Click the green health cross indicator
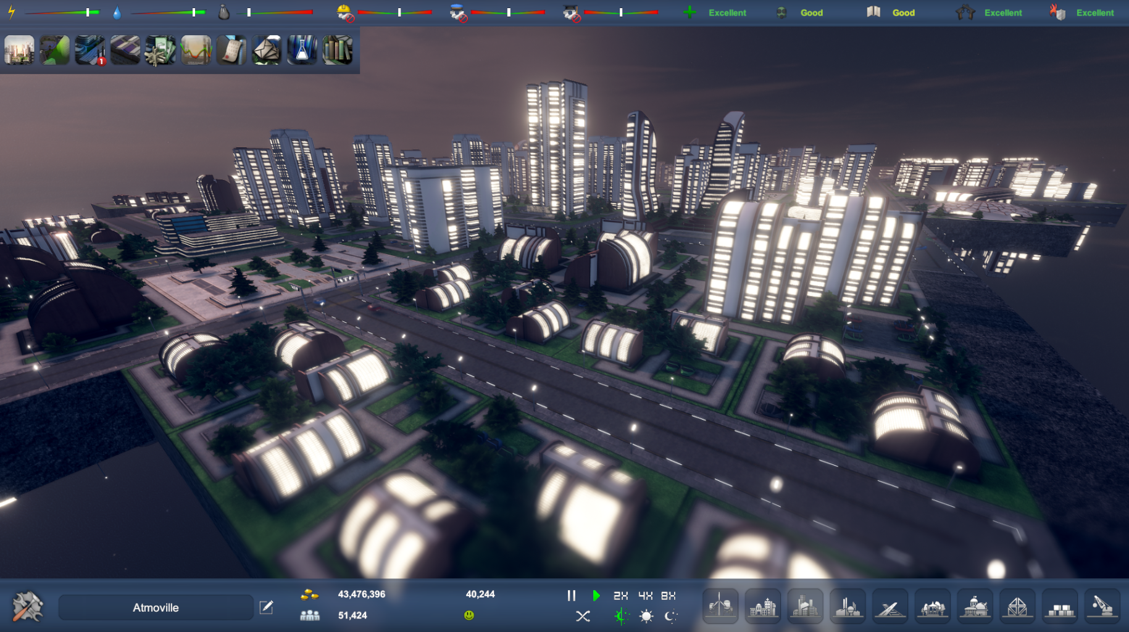 690,12
